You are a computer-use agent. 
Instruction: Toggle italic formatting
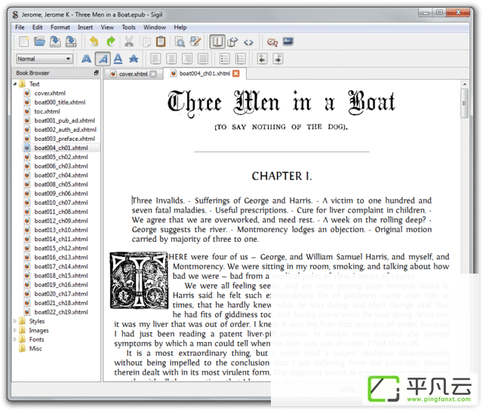tap(103, 59)
